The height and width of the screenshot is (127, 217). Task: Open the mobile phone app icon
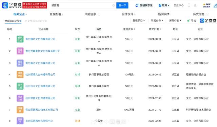(189, 5)
